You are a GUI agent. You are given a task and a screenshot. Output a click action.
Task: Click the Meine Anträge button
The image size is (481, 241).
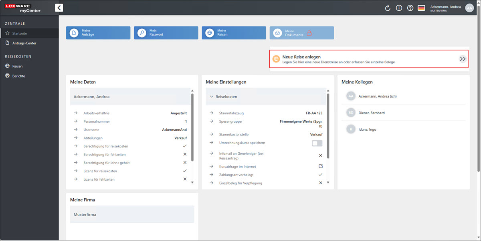point(98,33)
